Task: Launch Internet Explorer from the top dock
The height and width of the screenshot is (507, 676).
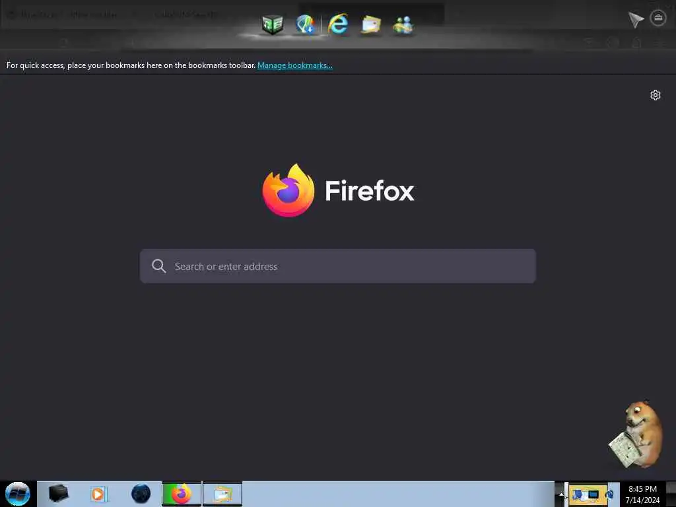Action: [338, 24]
